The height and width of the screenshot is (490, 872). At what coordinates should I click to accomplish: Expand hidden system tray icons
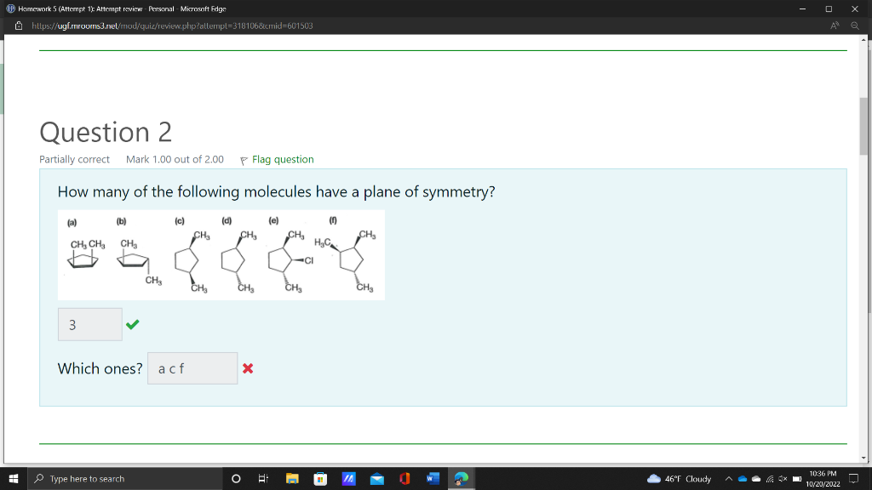pos(729,478)
